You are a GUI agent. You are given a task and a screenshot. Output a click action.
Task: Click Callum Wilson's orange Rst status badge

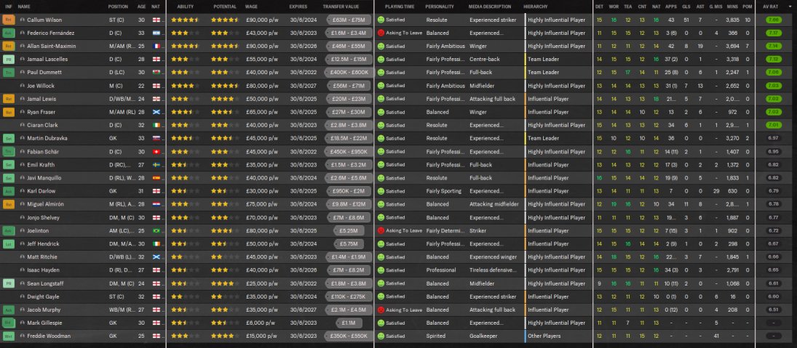[x=9, y=20]
